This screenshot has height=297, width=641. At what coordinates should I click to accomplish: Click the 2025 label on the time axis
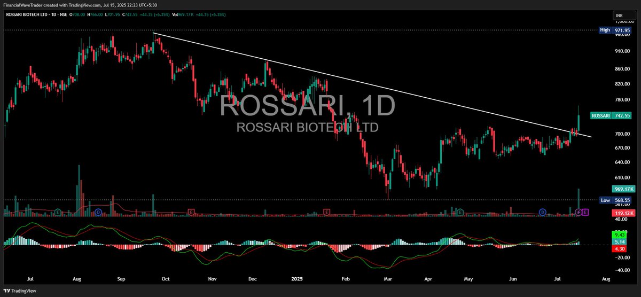pyautogui.click(x=298, y=279)
